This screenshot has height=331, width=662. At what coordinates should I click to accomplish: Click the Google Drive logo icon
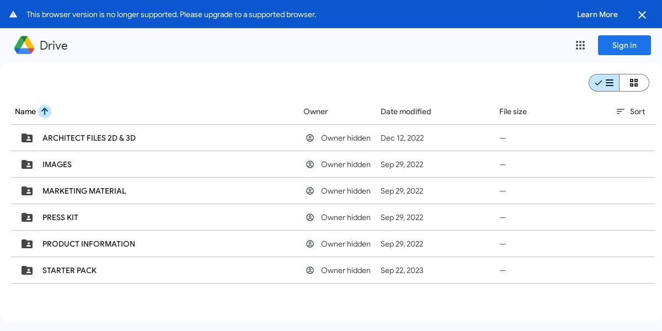tap(24, 45)
